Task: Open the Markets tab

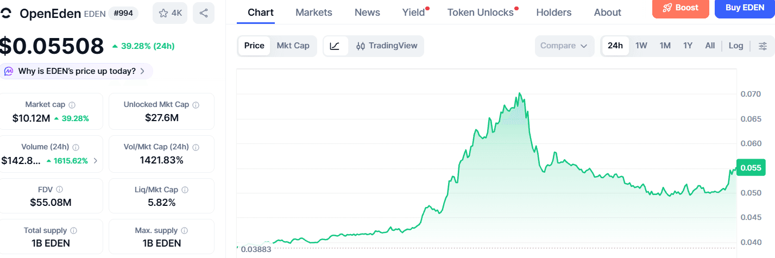Action: [314, 12]
